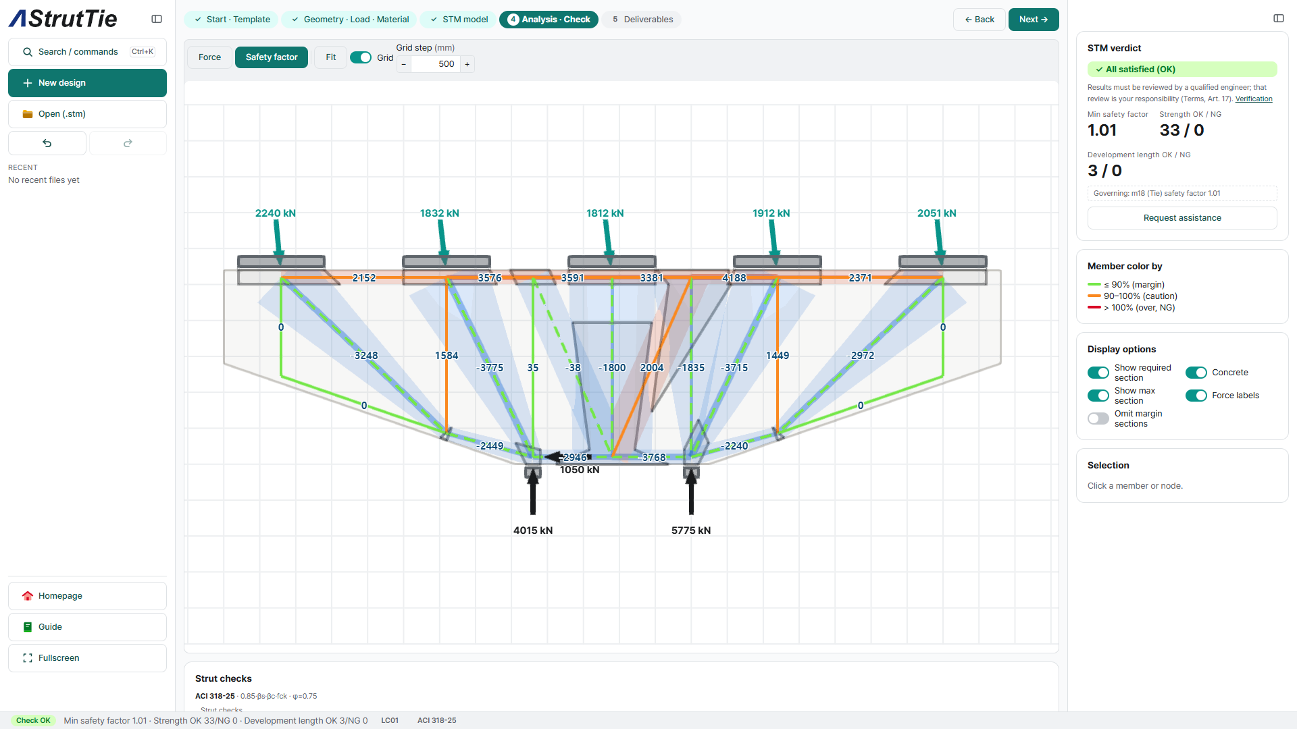Toggle Show required section switch

tap(1098, 373)
